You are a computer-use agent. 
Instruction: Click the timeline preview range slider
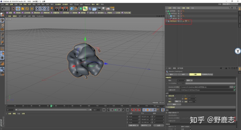[53, 110]
